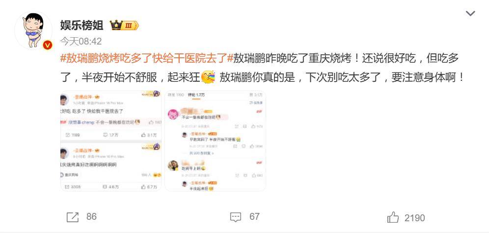Viewport: 489px width, 233px height.
Task: Open hashtag 敖瑞鹏烧烤吃多了快给干医院去了
Action: pyautogui.click(x=147, y=59)
